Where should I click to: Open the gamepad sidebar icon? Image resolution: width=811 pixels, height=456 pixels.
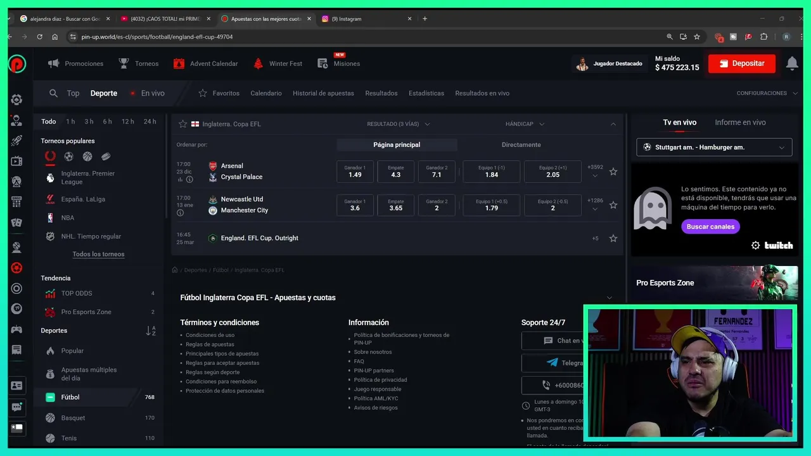pos(17,329)
